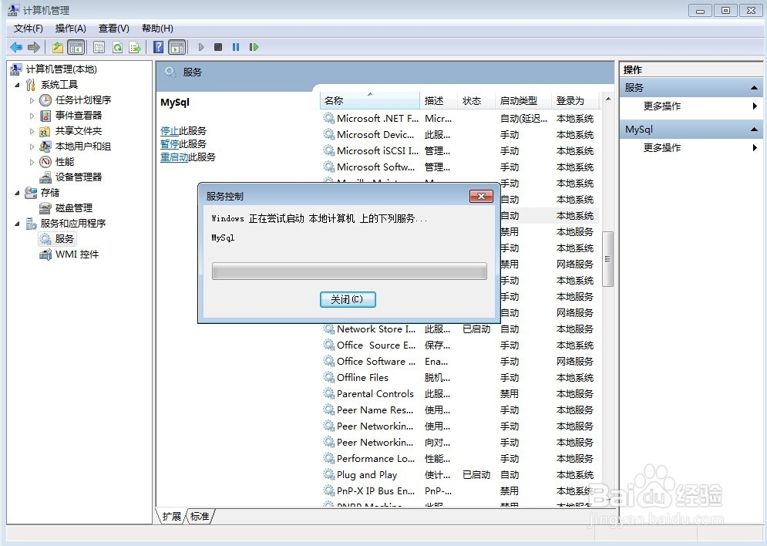Image resolution: width=767 pixels, height=546 pixels.
Task: Select Parental Controls service row
Action: coord(459,394)
